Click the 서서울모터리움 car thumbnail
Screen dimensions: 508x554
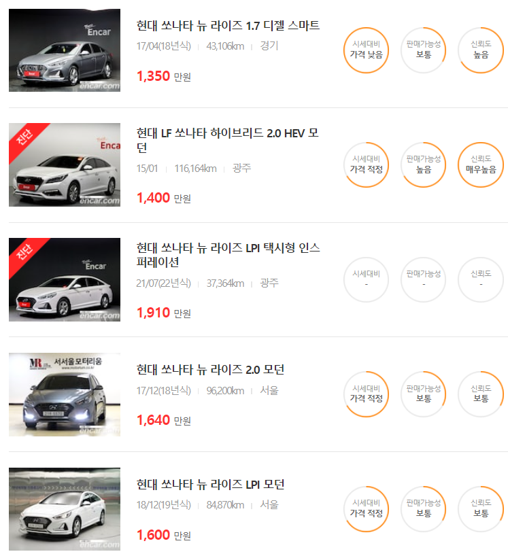click(x=65, y=394)
